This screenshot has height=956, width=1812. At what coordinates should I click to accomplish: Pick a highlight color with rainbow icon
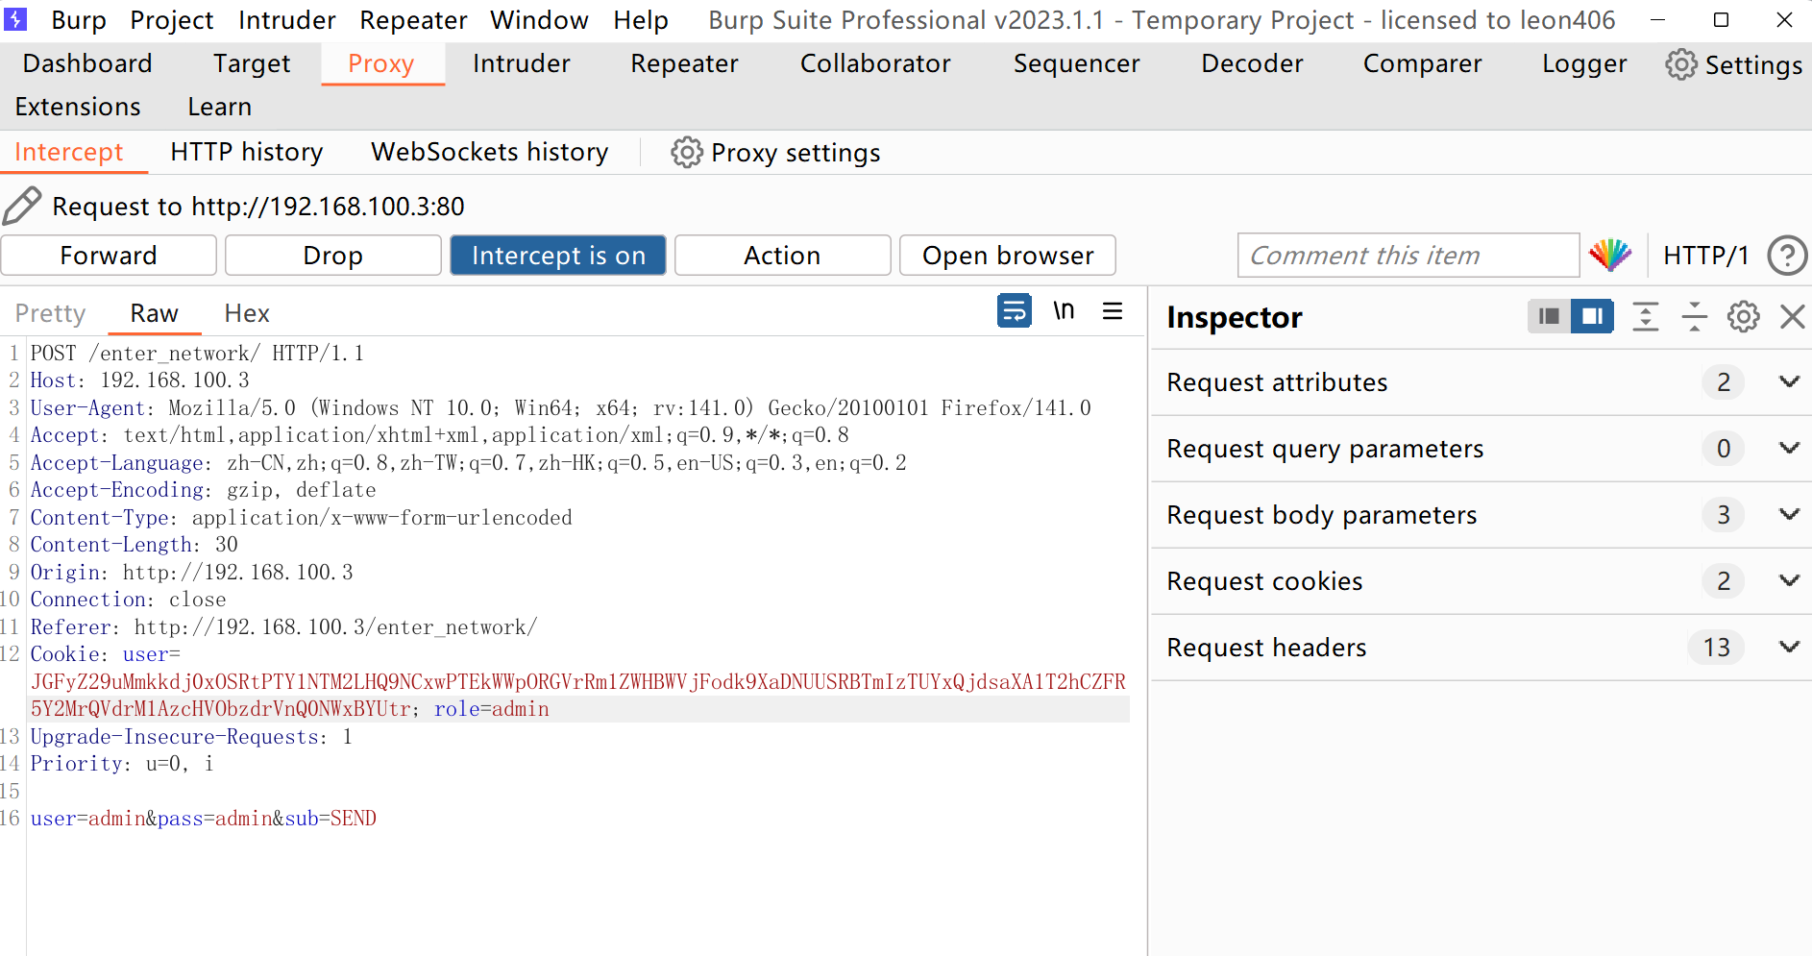tap(1609, 255)
